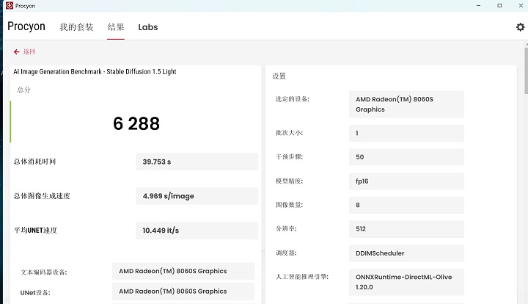Click the inference steps value 50
The image size is (528, 304).
[x=406, y=157]
